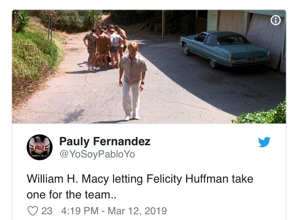Image resolution: width=298 pixels, height=220 pixels.
Task: Open the embedded movie still image
Action: pos(149,67)
